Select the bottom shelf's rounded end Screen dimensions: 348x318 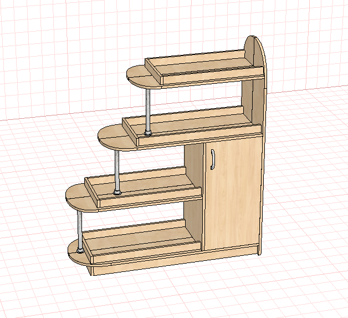78,253
